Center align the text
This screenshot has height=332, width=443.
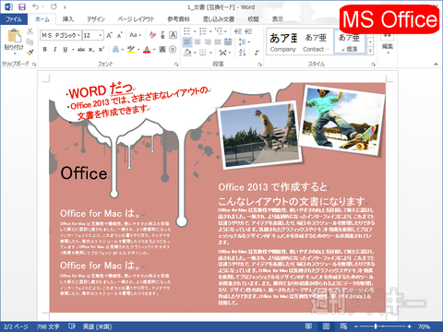pyautogui.click(x=198, y=41)
